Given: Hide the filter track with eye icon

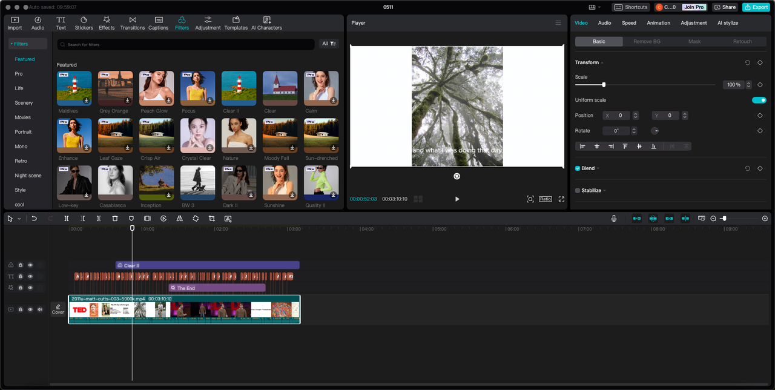Looking at the screenshot, I should 30,265.
